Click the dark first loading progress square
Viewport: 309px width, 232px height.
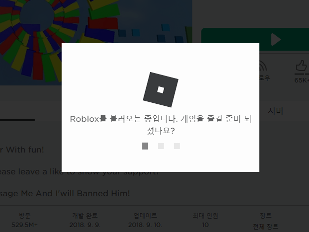(x=145, y=146)
